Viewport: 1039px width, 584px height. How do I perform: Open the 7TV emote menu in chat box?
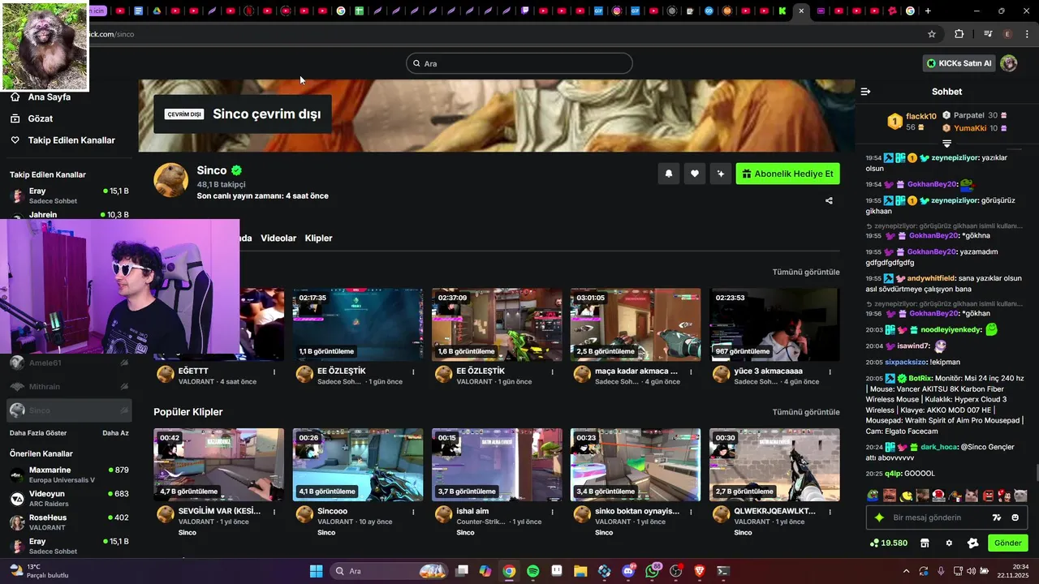997,517
